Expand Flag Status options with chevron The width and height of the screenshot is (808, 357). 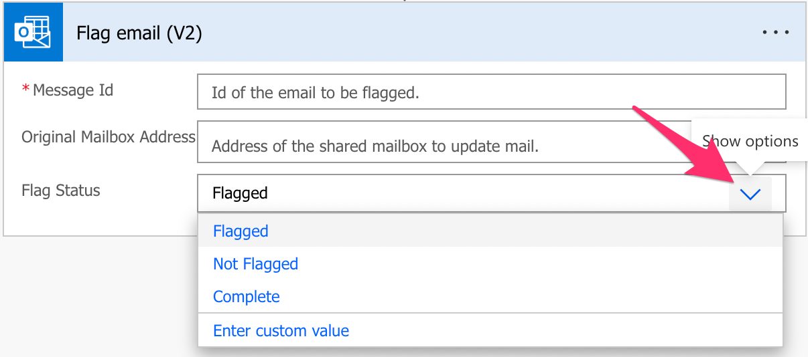[750, 194]
